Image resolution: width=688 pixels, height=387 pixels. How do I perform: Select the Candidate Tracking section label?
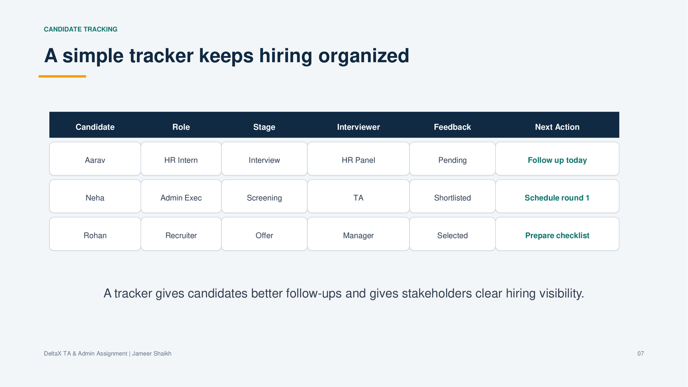80,29
